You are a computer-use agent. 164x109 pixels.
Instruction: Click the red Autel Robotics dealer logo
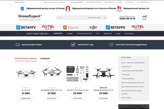coord(68,8)
